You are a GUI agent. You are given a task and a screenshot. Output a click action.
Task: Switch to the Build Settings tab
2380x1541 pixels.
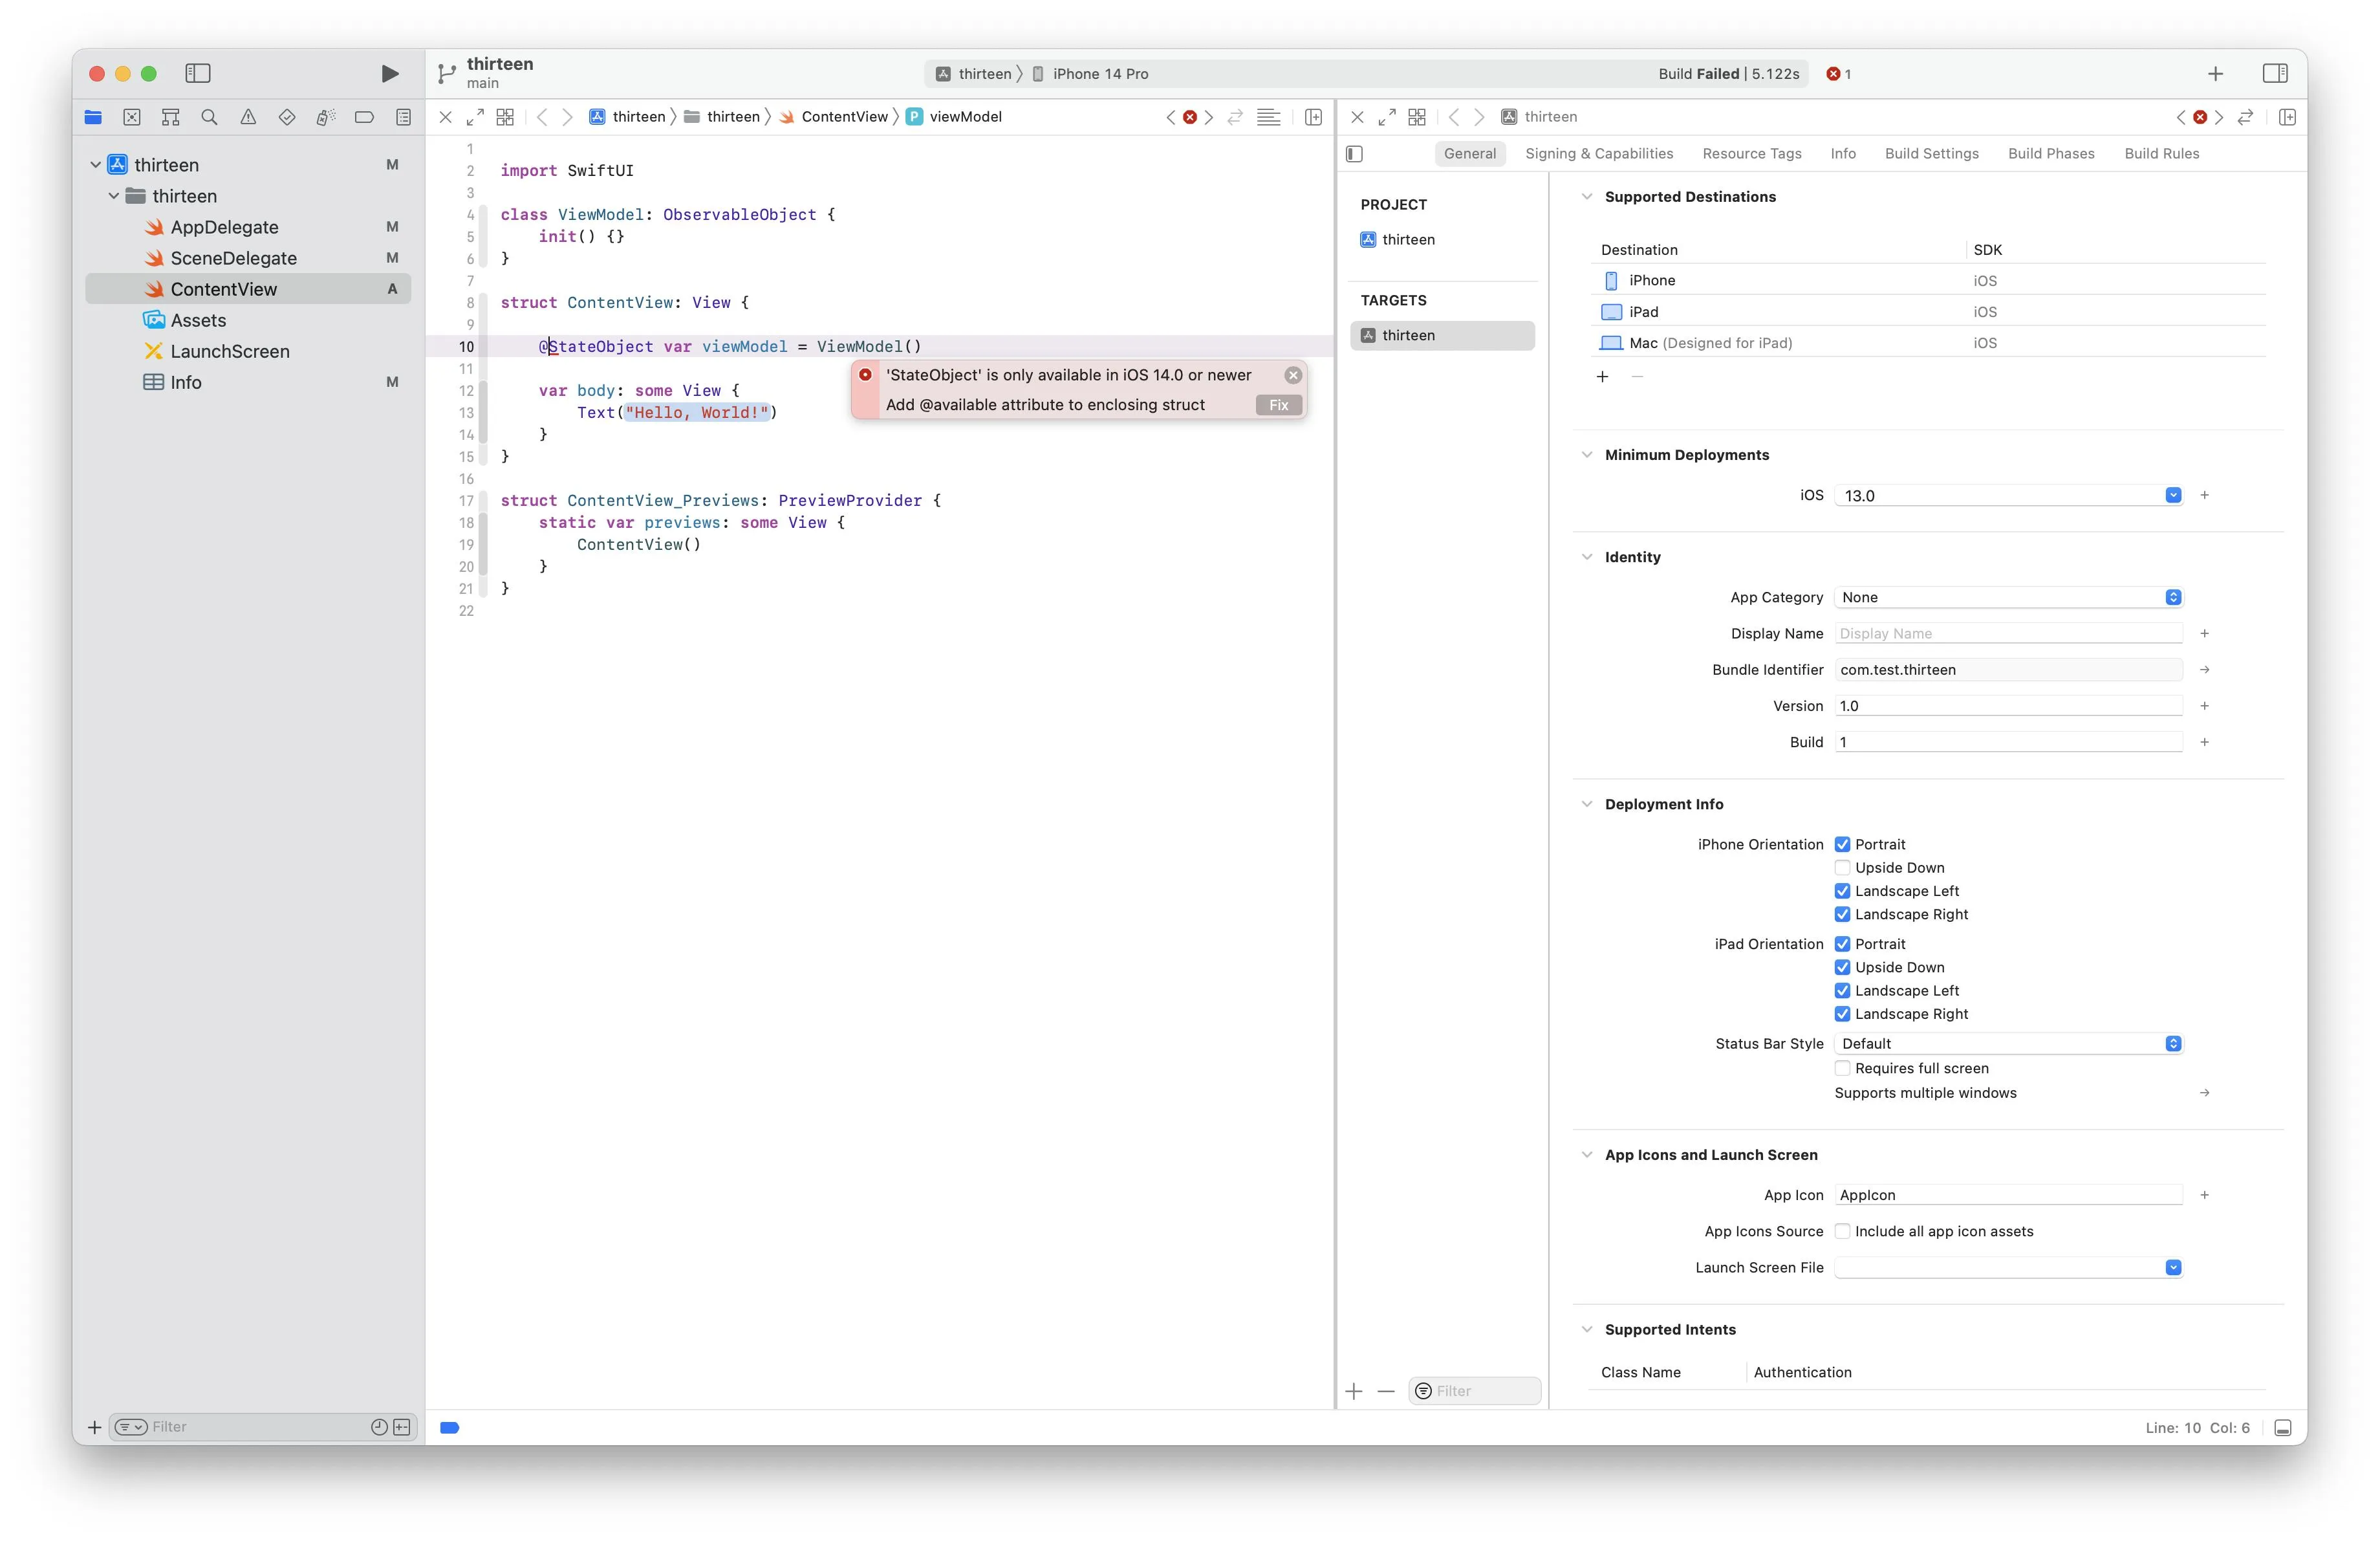[x=1931, y=153]
